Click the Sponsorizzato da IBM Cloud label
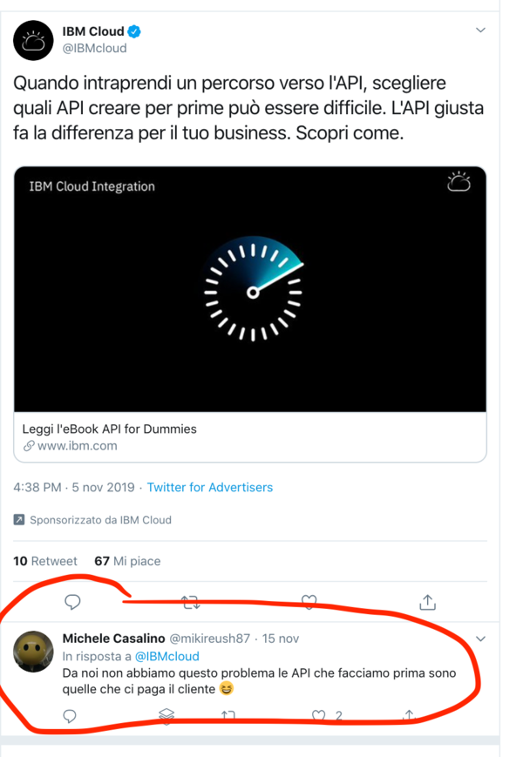The image size is (523, 757). [92, 520]
